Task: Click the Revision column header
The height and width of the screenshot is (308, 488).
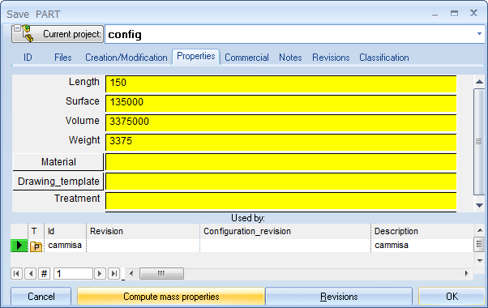Action: (x=143, y=231)
